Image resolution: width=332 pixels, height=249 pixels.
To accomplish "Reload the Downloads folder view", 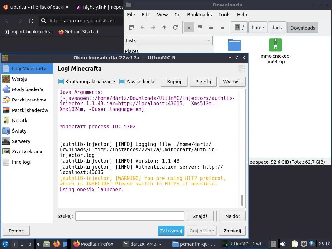I will [175, 27].
